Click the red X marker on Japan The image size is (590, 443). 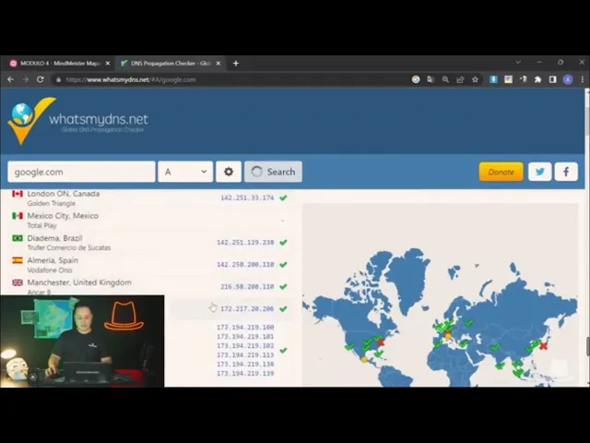point(543,345)
